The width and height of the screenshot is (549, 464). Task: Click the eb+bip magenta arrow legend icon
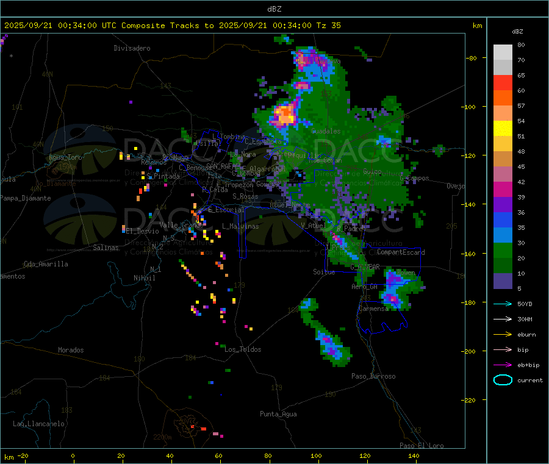503,365
